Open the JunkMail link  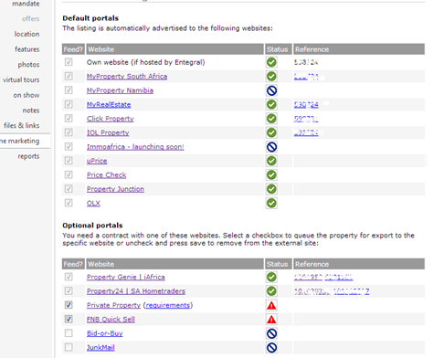(100, 347)
